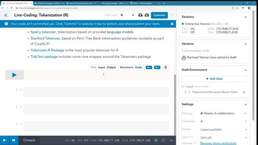Viewport: 258px width, 145px height.
Task: Switch to Models & Languages spaCy browser tab
Action: [x=49, y=3]
